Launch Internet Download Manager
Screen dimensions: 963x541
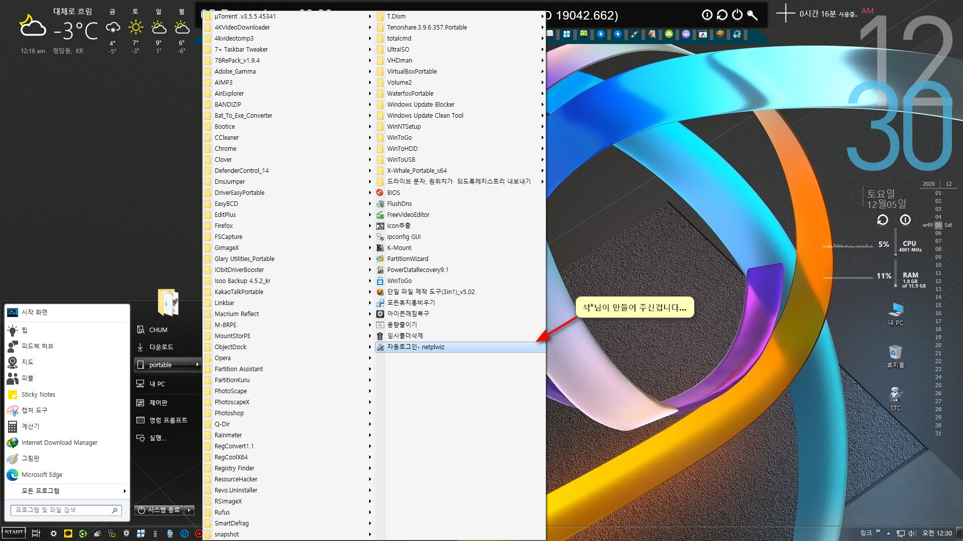(66, 443)
